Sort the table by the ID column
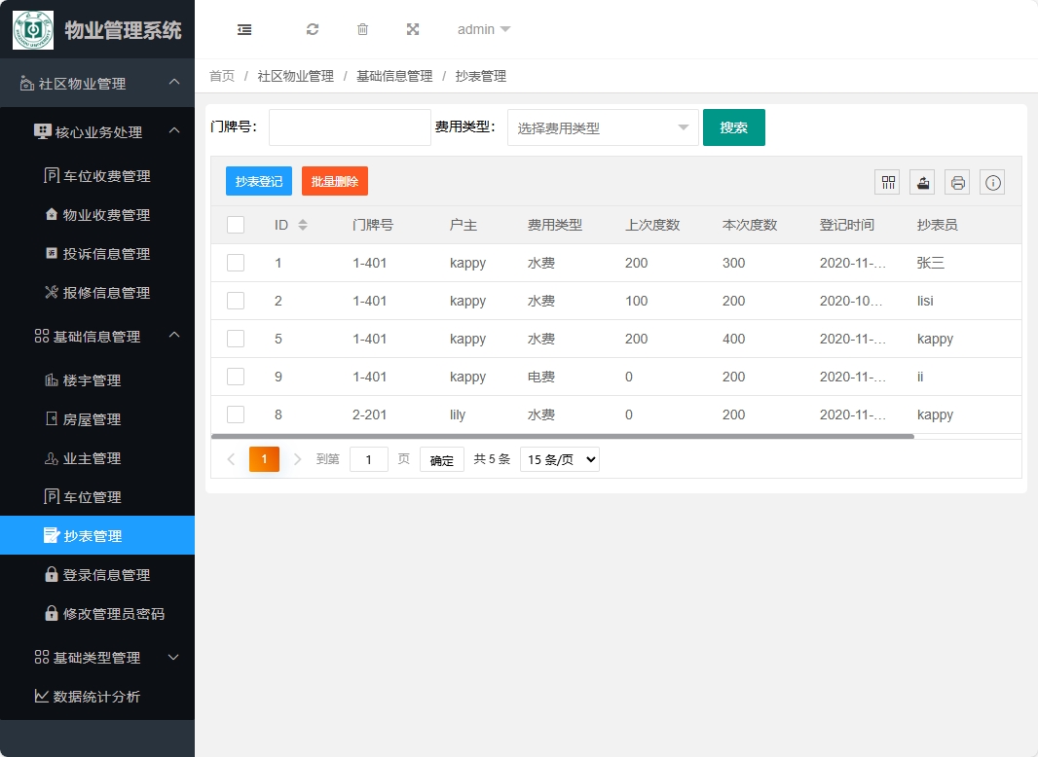 303,224
